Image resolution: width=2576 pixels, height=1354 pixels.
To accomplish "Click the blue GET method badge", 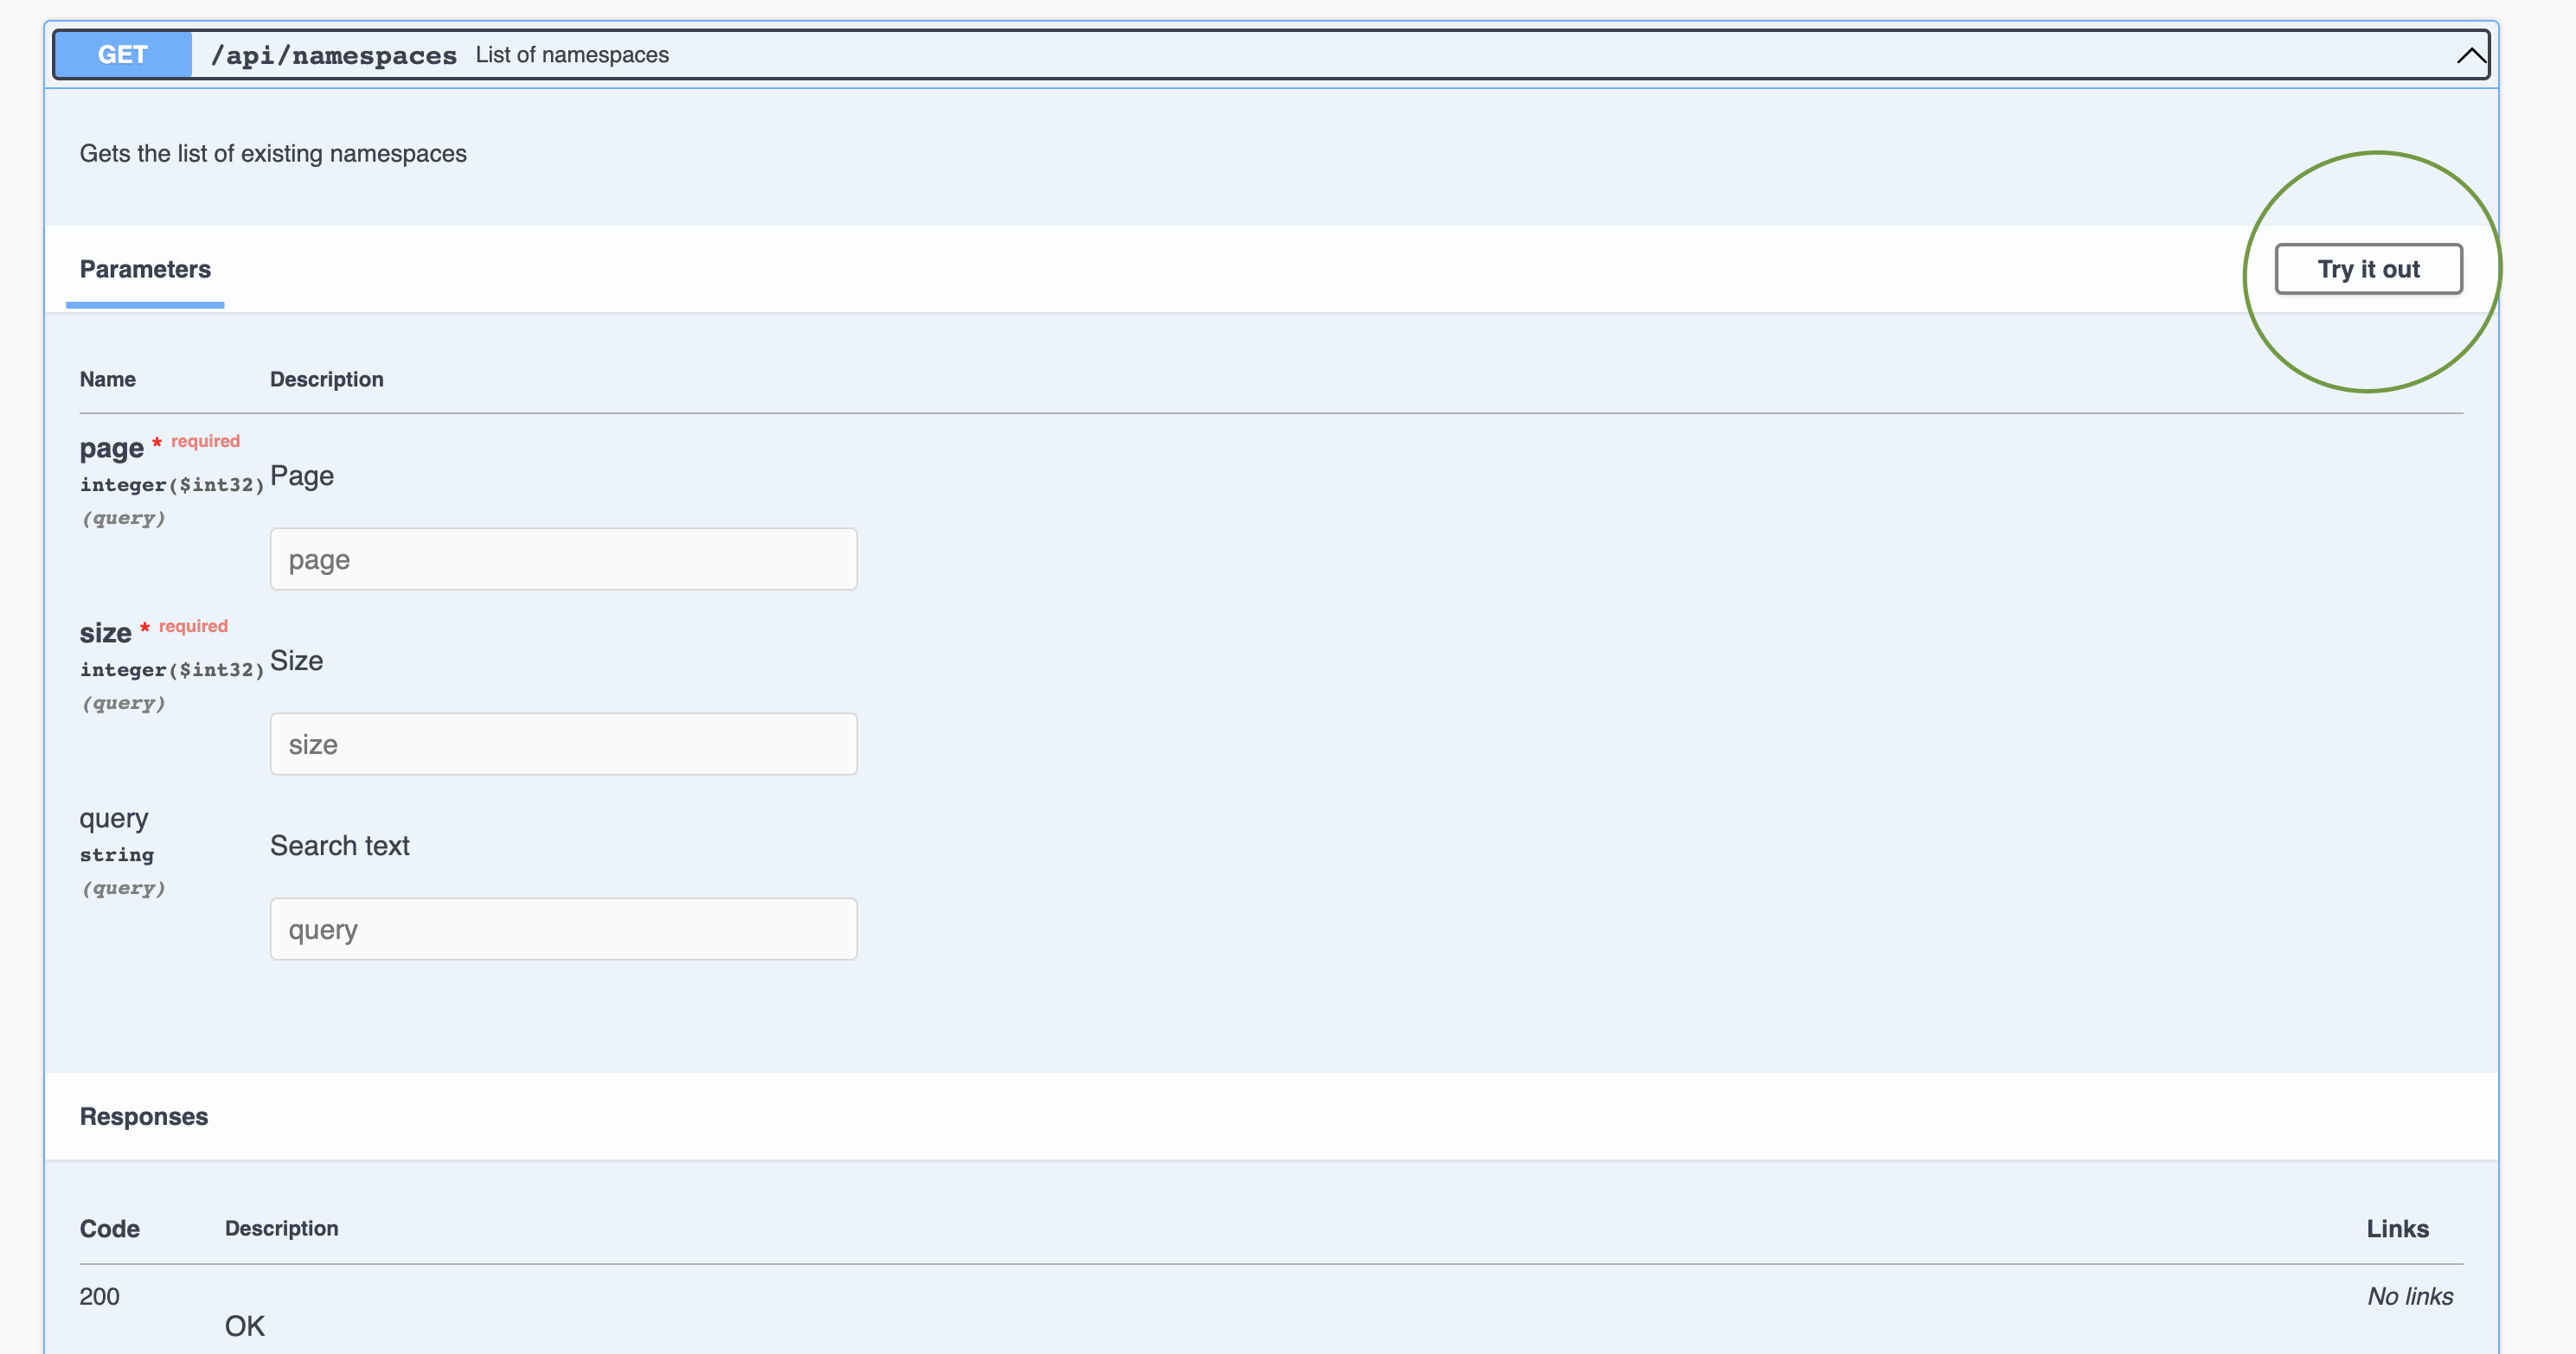I will 122,55.
